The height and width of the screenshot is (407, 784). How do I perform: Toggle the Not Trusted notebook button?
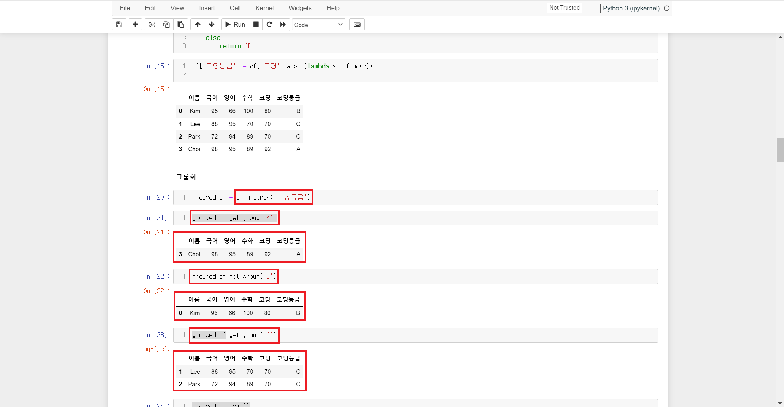[564, 8]
